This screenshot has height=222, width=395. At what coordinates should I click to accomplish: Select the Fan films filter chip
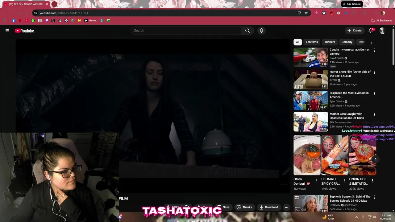pos(312,42)
